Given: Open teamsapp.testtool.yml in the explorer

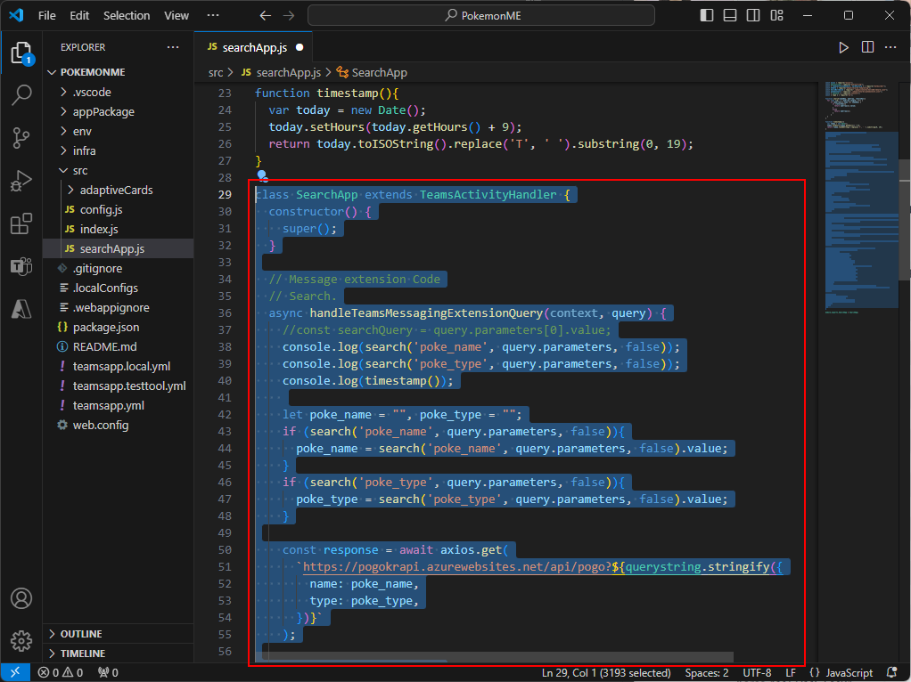Looking at the screenshot, I should (119, 386).
